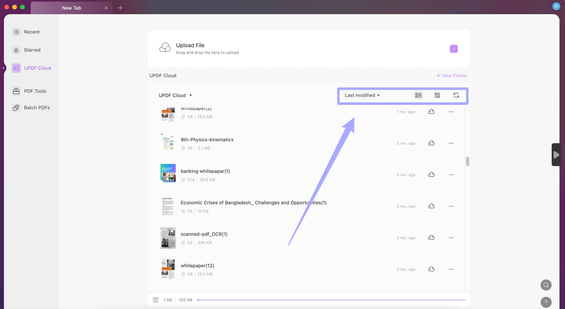The height and width of the screenshot is (309, 565).
Task: Open more options for whitepaper(12)
Action: click(x=451, y=269)
